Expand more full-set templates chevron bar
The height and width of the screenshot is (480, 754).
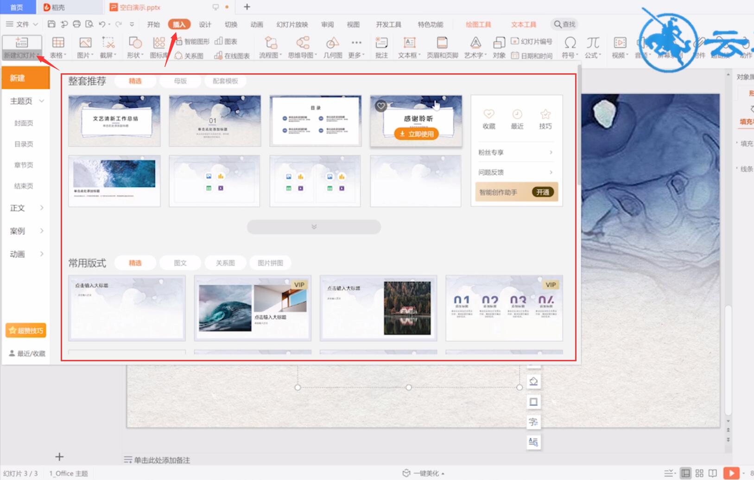pos(314,227)
